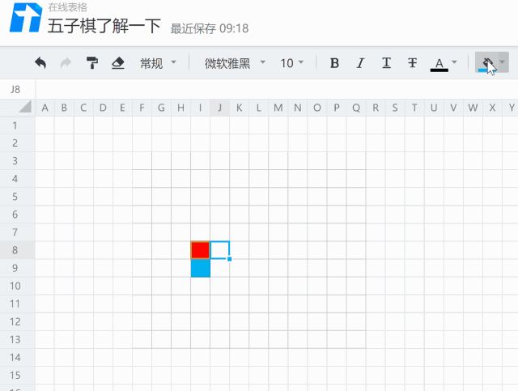Toggle italic formatting
The image size is (518, 391).
[361, 63]
